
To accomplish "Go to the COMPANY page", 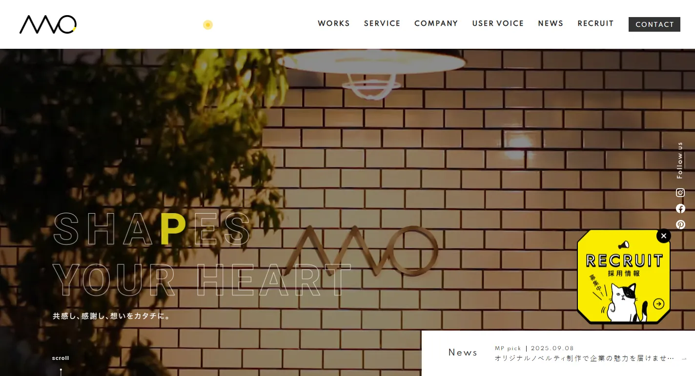I will [436, 23].
